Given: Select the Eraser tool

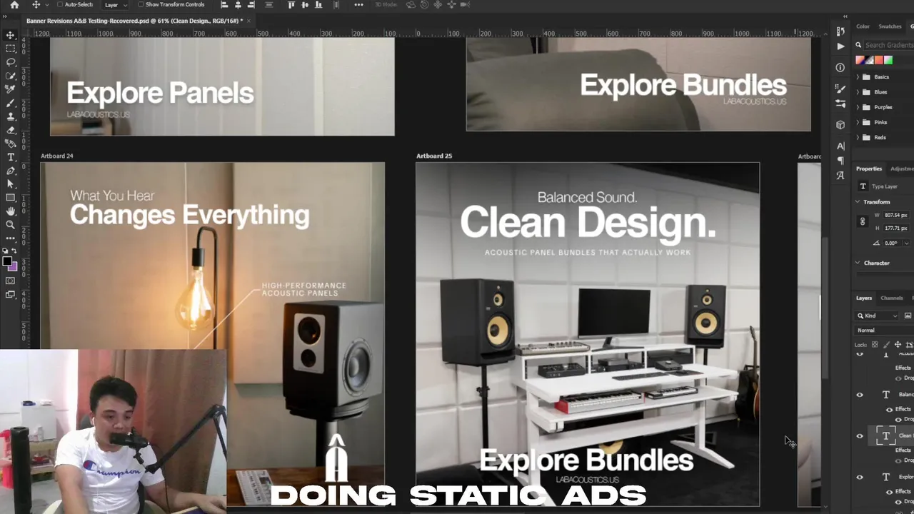Looking at the screenshot, I should [11, 130].
